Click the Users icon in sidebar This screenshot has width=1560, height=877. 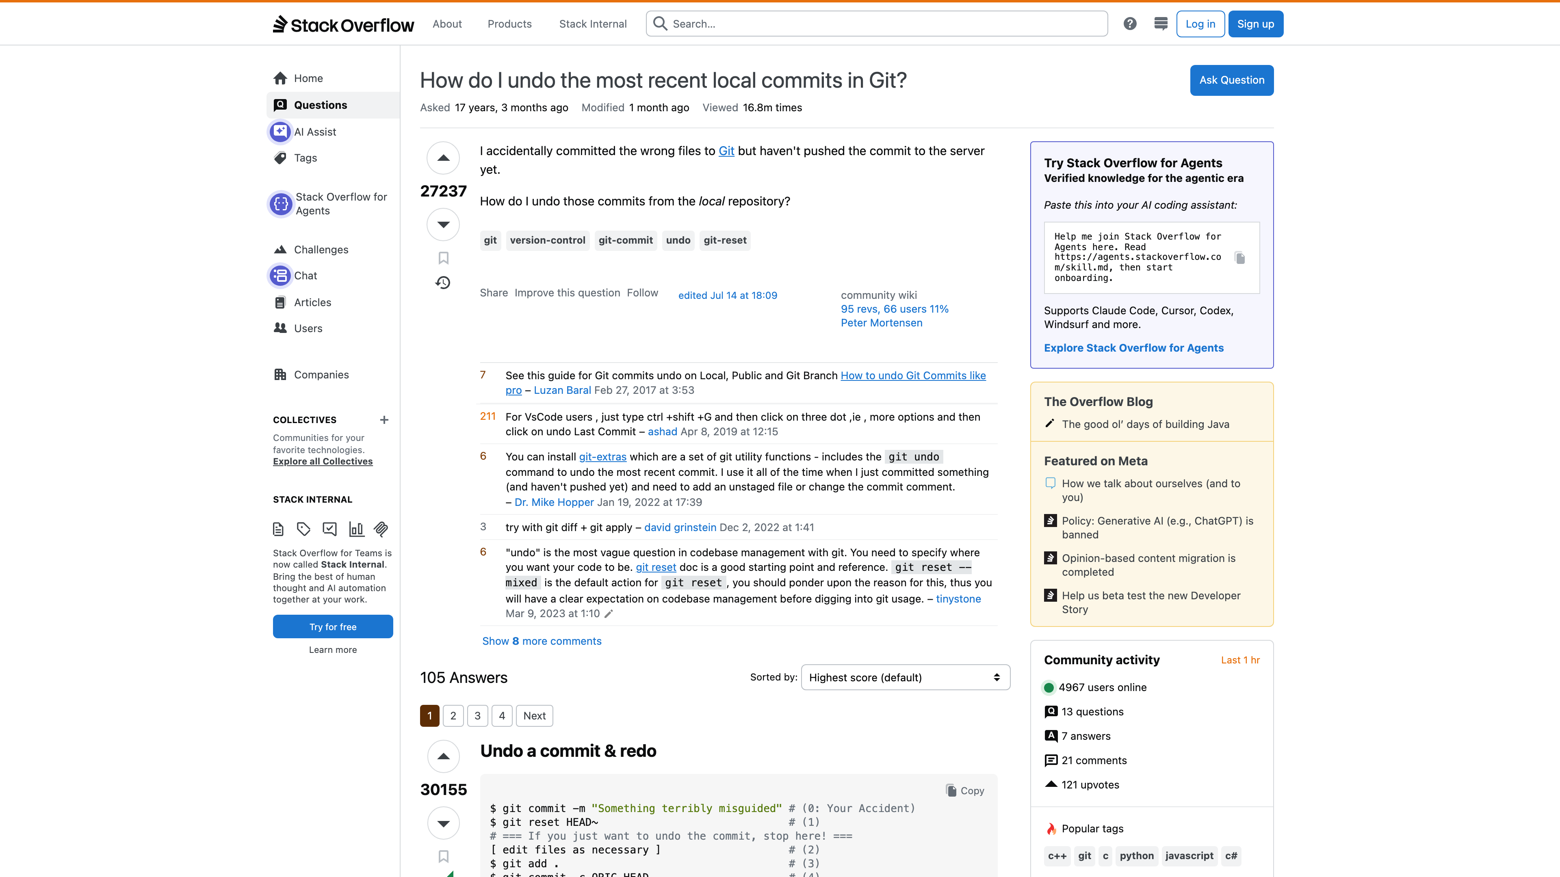(280, 328)
